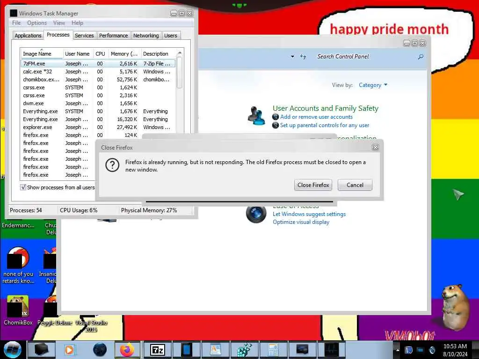The width and height of the screenshot is (479, 359).
Task: Select the Everything.exe SYSTEM process row
Action: pyautogui.click(x=98, y=111)
